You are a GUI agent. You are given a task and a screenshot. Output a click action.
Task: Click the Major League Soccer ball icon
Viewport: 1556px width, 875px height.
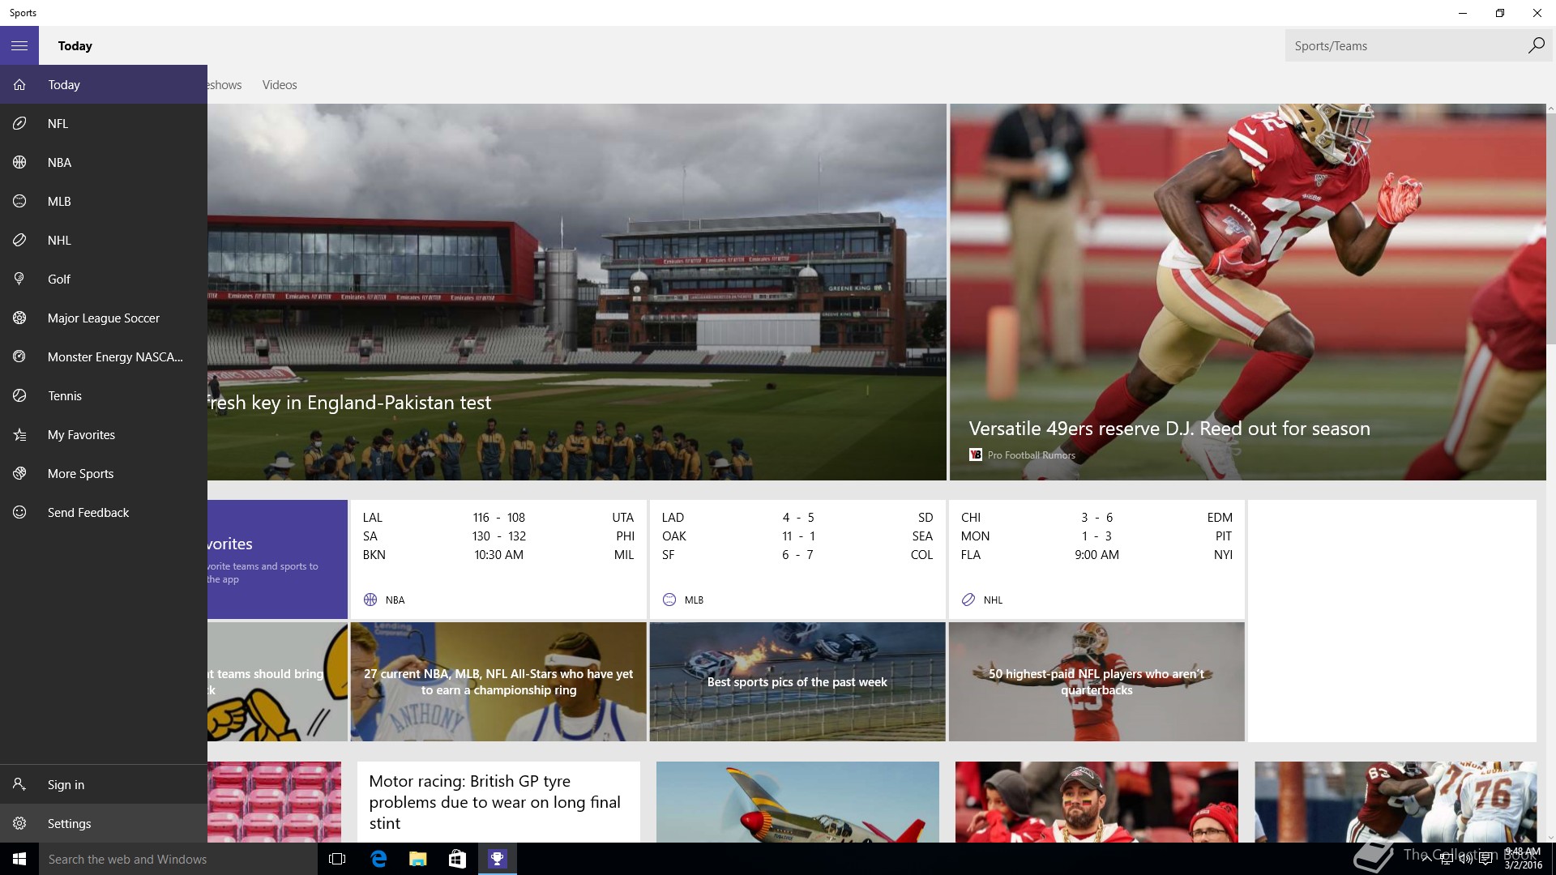pos(19,318)
